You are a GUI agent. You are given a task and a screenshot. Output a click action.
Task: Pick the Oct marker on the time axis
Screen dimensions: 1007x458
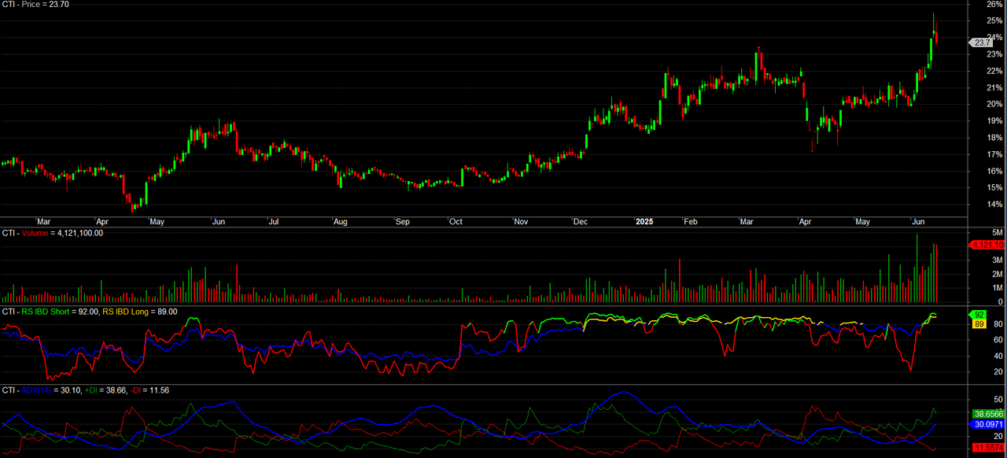pyautogui.click(x=456, y=222)
